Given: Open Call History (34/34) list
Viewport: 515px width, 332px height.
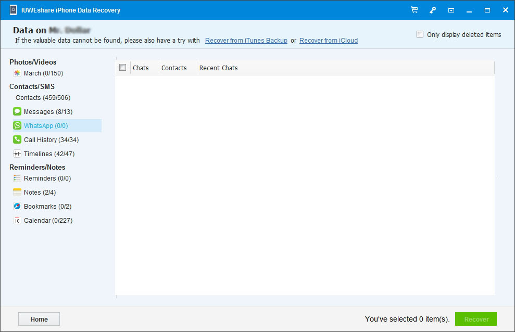Looking at the screenshot, I should [x=51, y=140].
